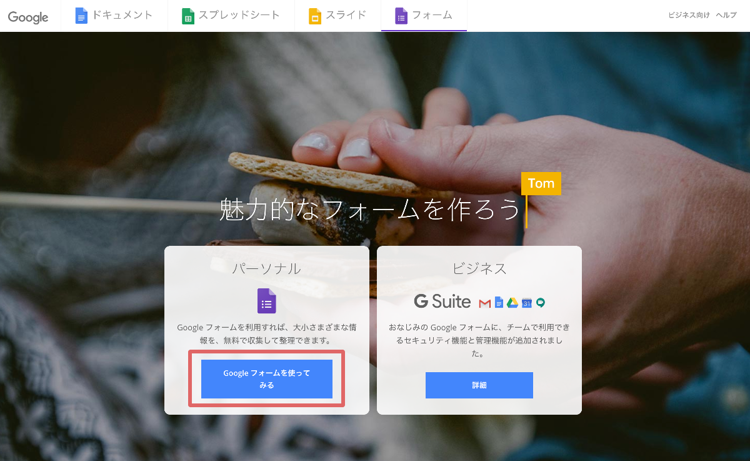This screenshot has height=461, width=750.
Task: Open the ビジネス向け link
Action: (689, 15)
